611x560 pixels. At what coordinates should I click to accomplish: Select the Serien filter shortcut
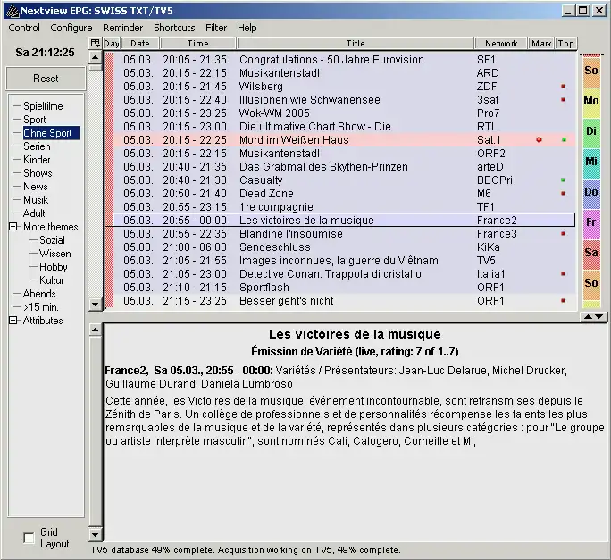tap(37, 146)
